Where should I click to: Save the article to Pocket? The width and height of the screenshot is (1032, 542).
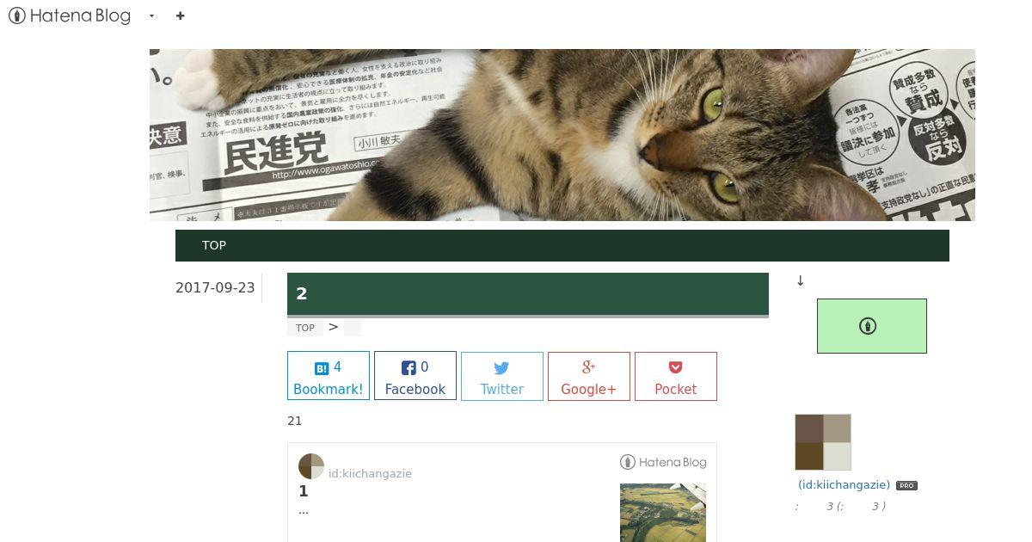676,376
